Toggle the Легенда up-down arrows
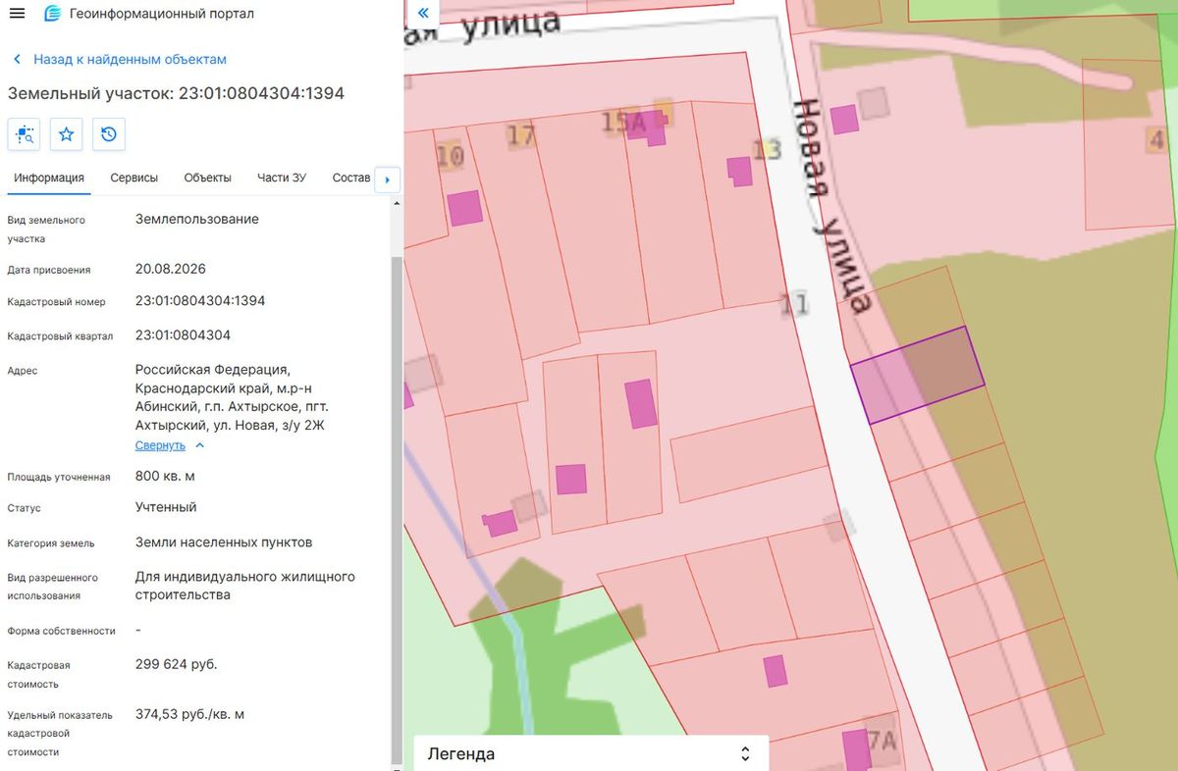Screen dimensions: 1178x771 click(x=745, y=753)
